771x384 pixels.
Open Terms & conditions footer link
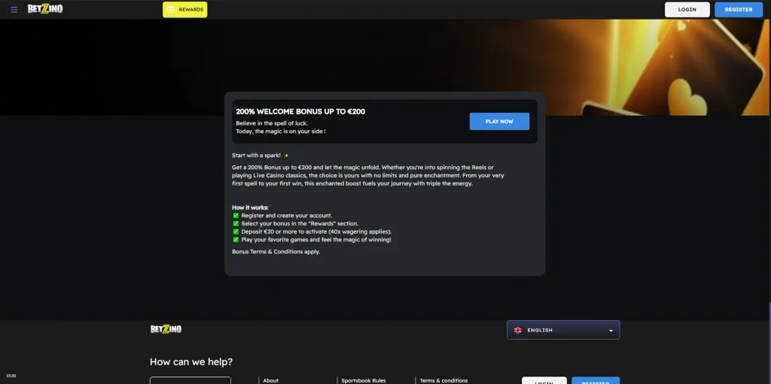tap(443, 380)
